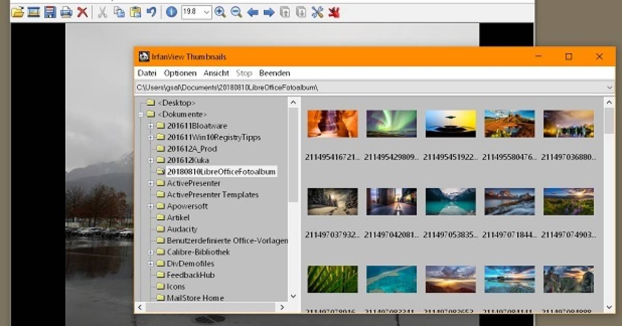Click the folder tree scroll-left arrow
The width and height of the screenshot is (622, 326).
tap(140, 307)
